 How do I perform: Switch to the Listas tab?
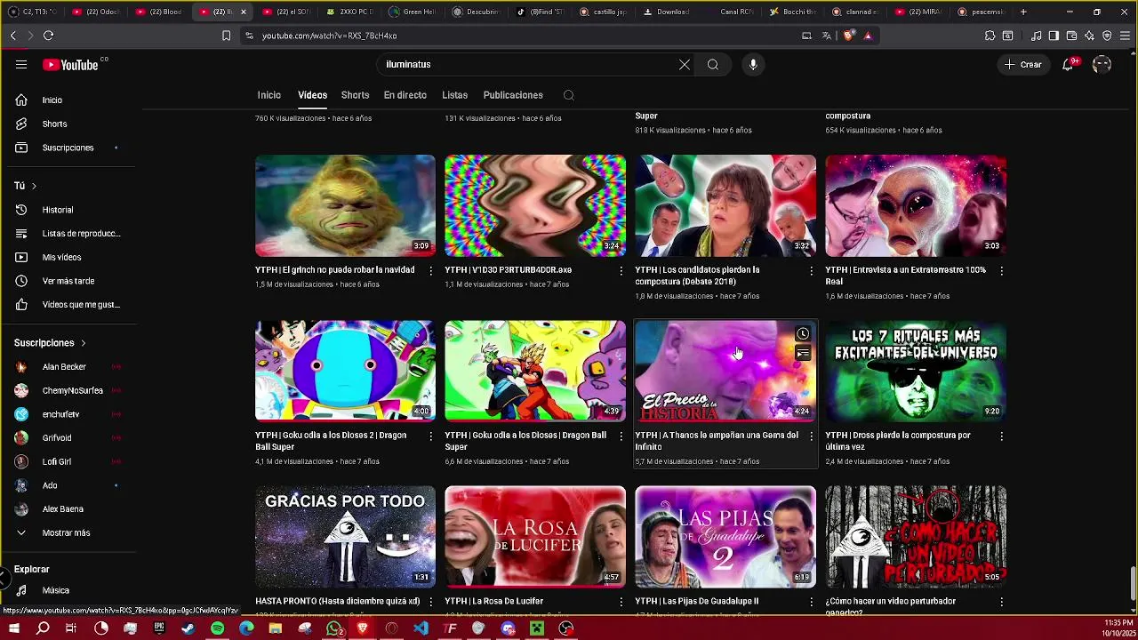(454, 95)
